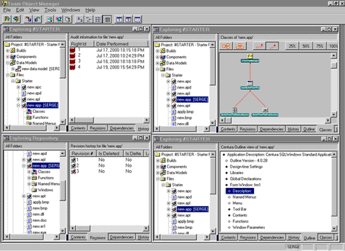Collapse the Data Models node in top-left tree

click(x=8, y=63)
